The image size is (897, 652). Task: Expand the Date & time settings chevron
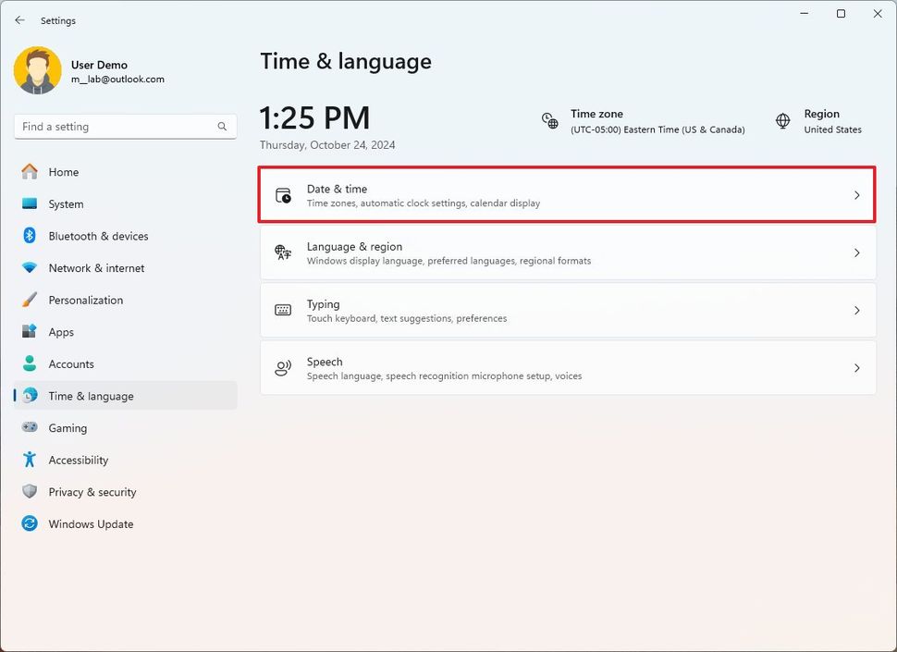click(x=855, y=194)
